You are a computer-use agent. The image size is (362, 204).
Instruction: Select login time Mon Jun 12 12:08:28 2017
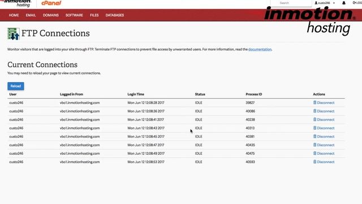point(146,103)
